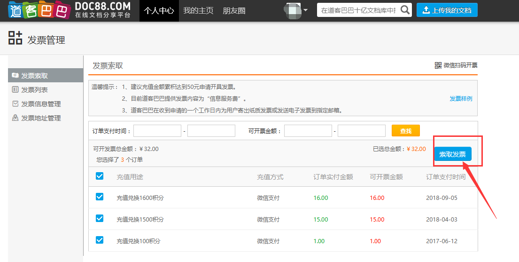Go to the 我的主页 tab
Image resolution: width=519 pixels, height=262 pixels.
[x=198, y=11]
